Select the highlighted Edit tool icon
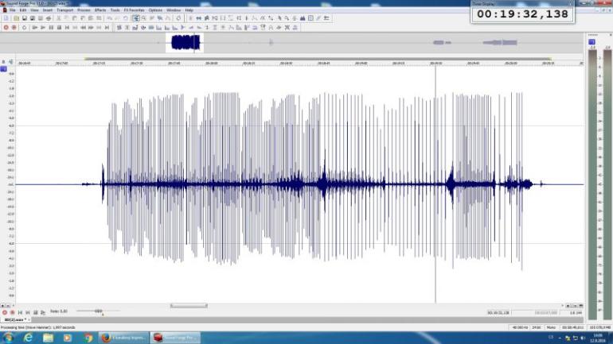This screenshot has height=344, width=613. click(x=135, y=18)
